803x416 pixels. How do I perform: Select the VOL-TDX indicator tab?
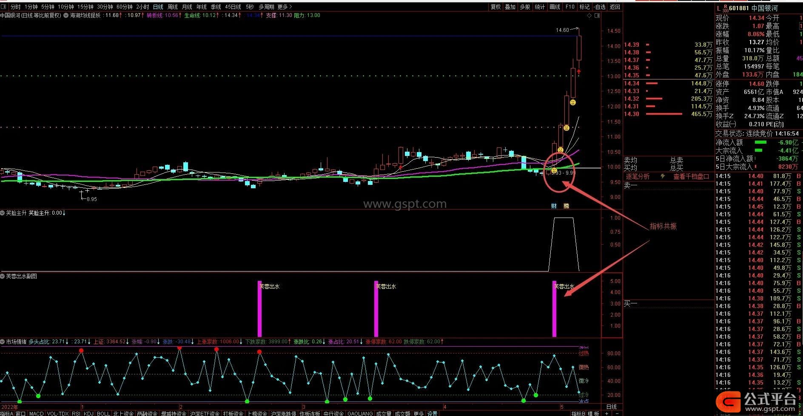(x=58, y=413)
